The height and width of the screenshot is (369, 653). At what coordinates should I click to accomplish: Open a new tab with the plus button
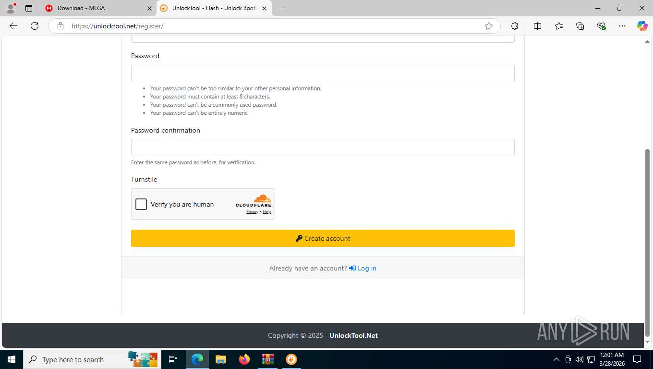tap(282, 8)
